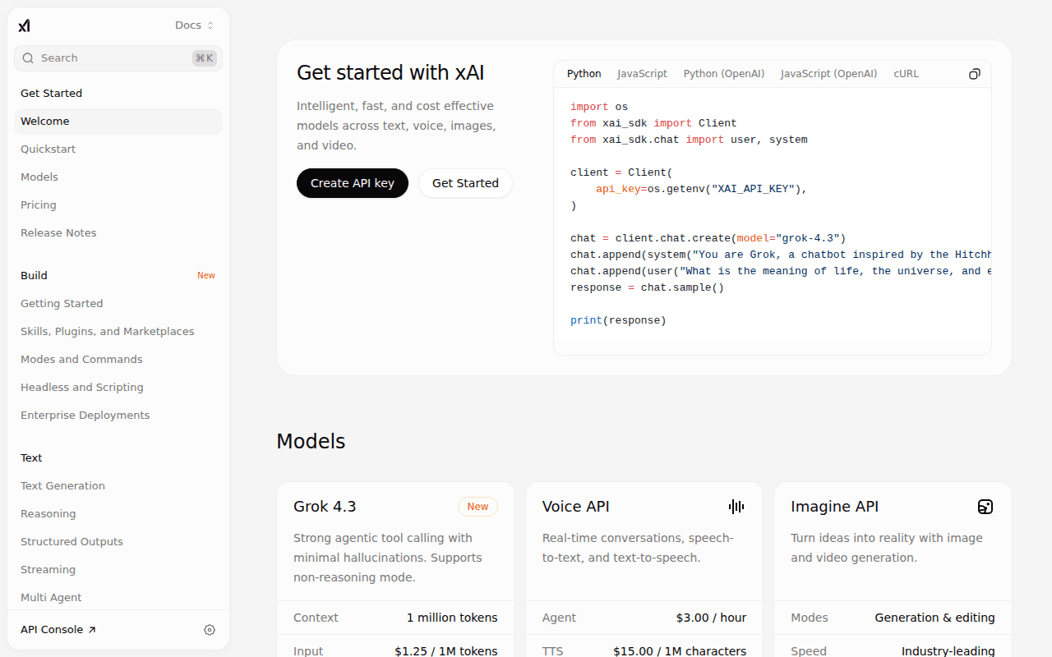The width and height of the screenshot is (1052, 657).
Task: Click the xAI logo icon
Action: pos(25,25)
